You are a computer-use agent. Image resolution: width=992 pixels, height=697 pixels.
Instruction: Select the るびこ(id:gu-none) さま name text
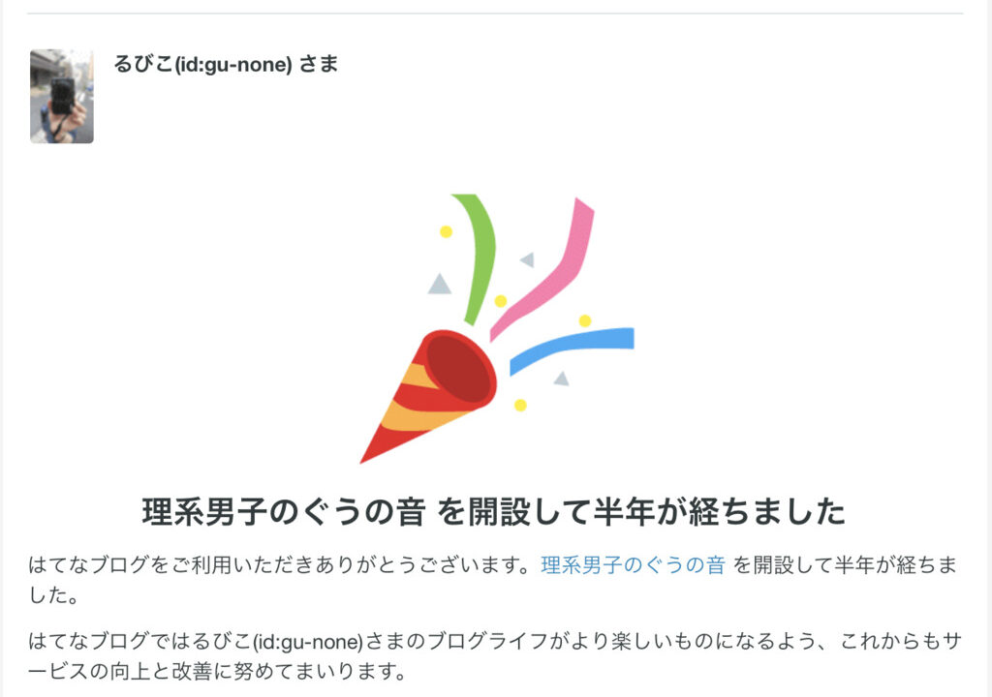click(226, 64)
